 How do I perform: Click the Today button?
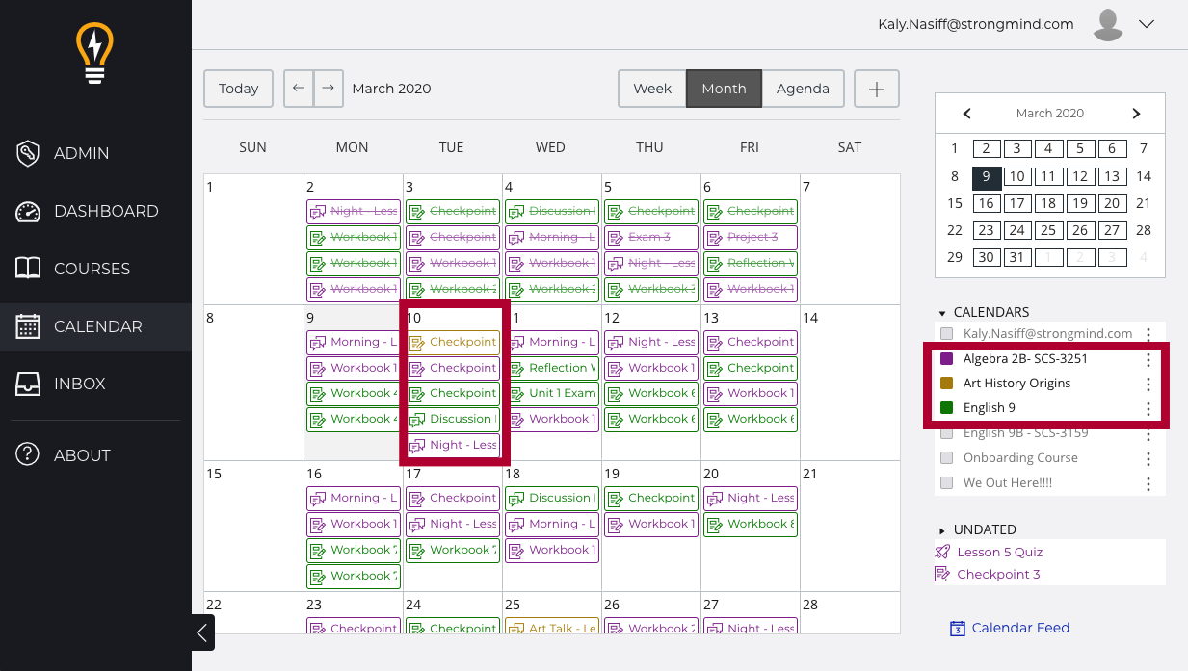click(x=238, y=89)
